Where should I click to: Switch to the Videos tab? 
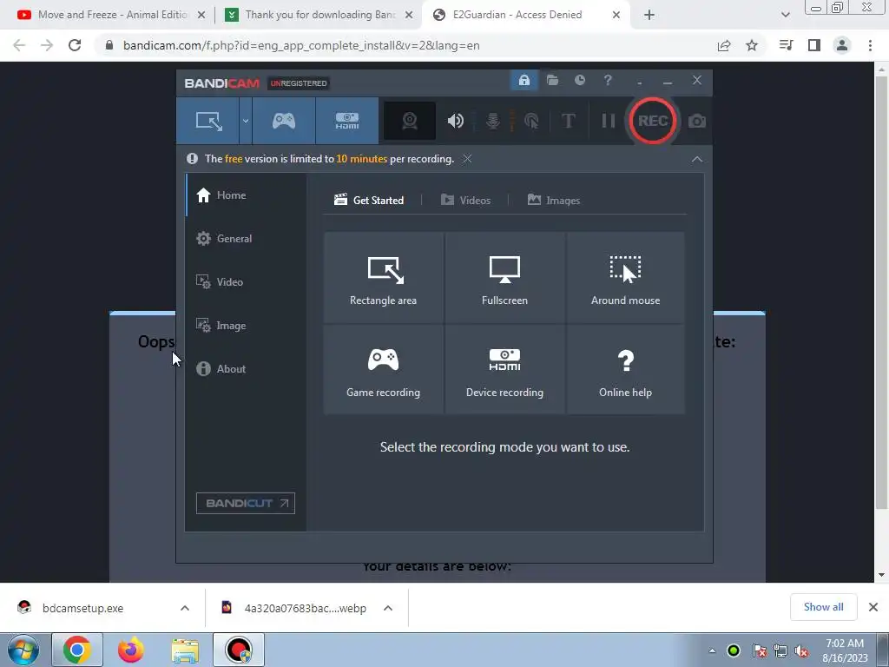(465, 201)
